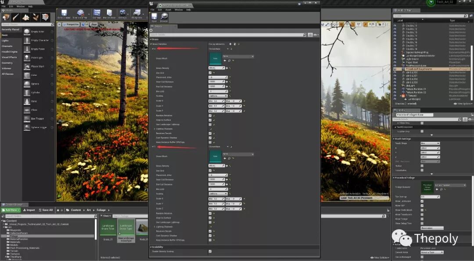Open Asset menu in Grass Type editor

168,10
